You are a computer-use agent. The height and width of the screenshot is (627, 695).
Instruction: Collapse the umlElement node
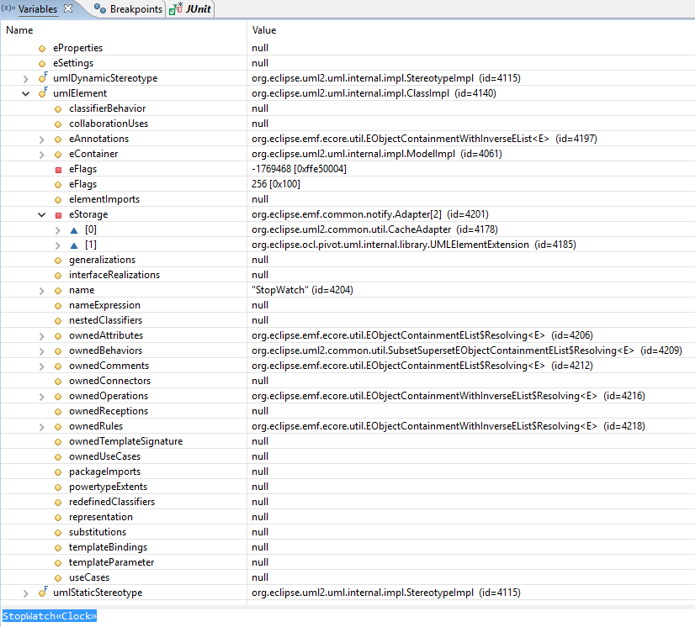coord(26,94)
